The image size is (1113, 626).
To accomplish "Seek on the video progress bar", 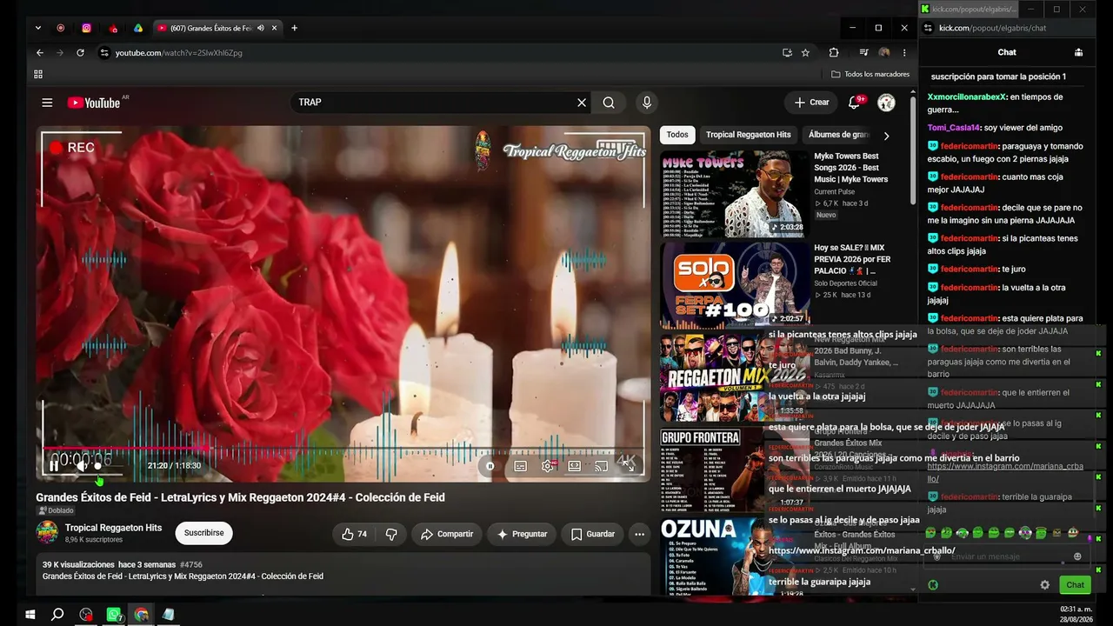I will tap(343, 449).
